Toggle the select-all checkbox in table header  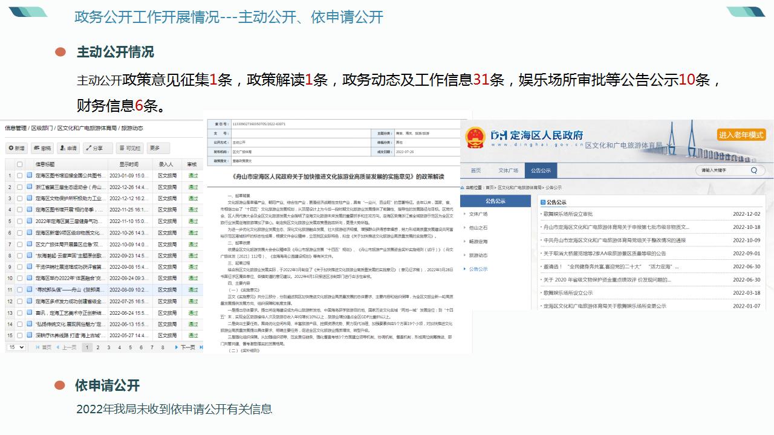coord(19,164)
